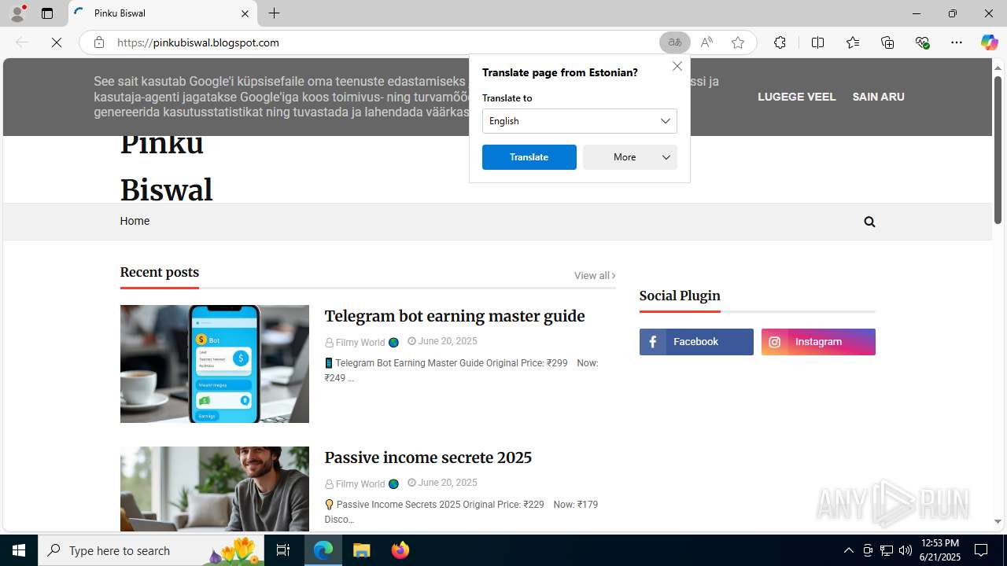Screen dimensions: 1007x566
Task: Open the notification center
Action: (981, 550)
